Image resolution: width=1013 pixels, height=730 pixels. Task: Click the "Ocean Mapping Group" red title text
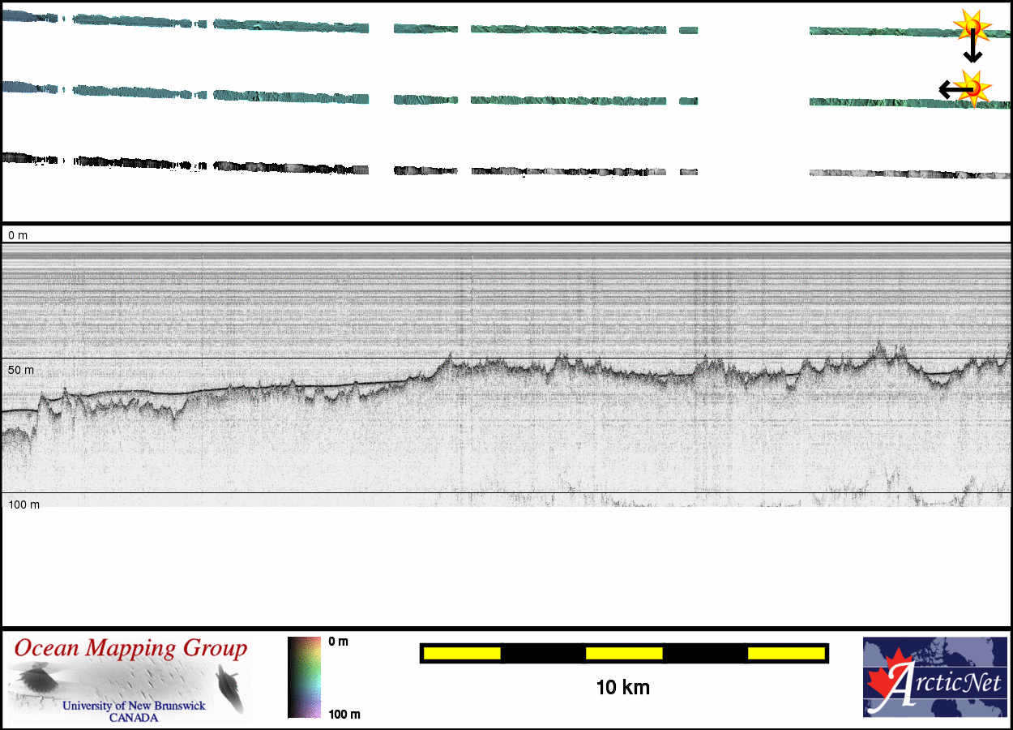pos(130,649)
